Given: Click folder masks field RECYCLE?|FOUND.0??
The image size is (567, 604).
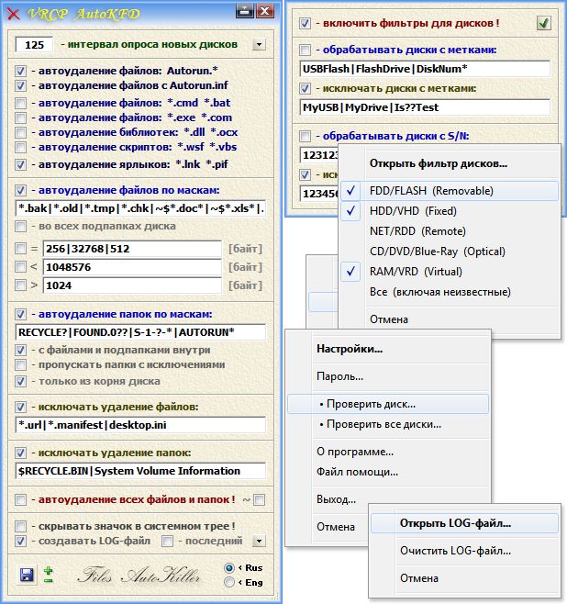Looking at the screenshot, I should 140,332.
